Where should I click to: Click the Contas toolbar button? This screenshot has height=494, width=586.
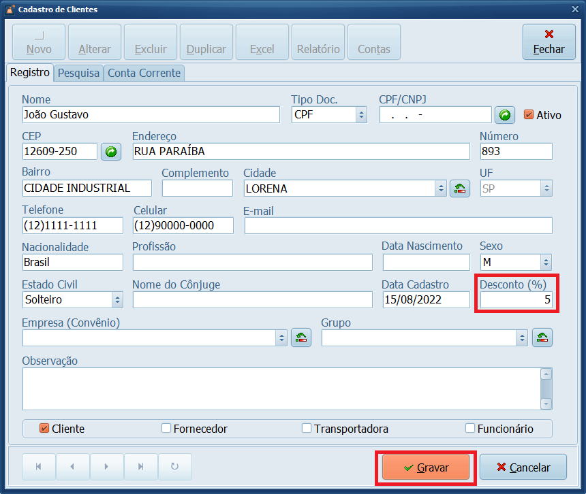pyautogui.click(x=374, y=42)
